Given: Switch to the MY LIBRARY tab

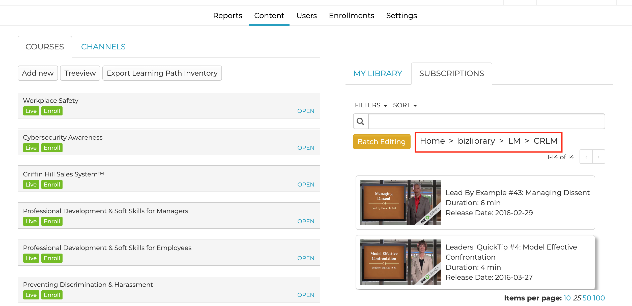Looking at the screenshot, I should click(x=378, y=74).
